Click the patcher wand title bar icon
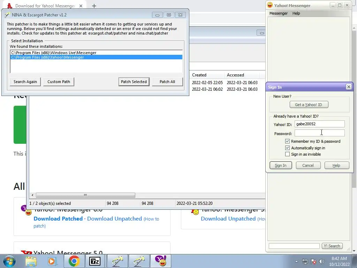This screenshot has width=357, height=268. [x=8, y=15]
